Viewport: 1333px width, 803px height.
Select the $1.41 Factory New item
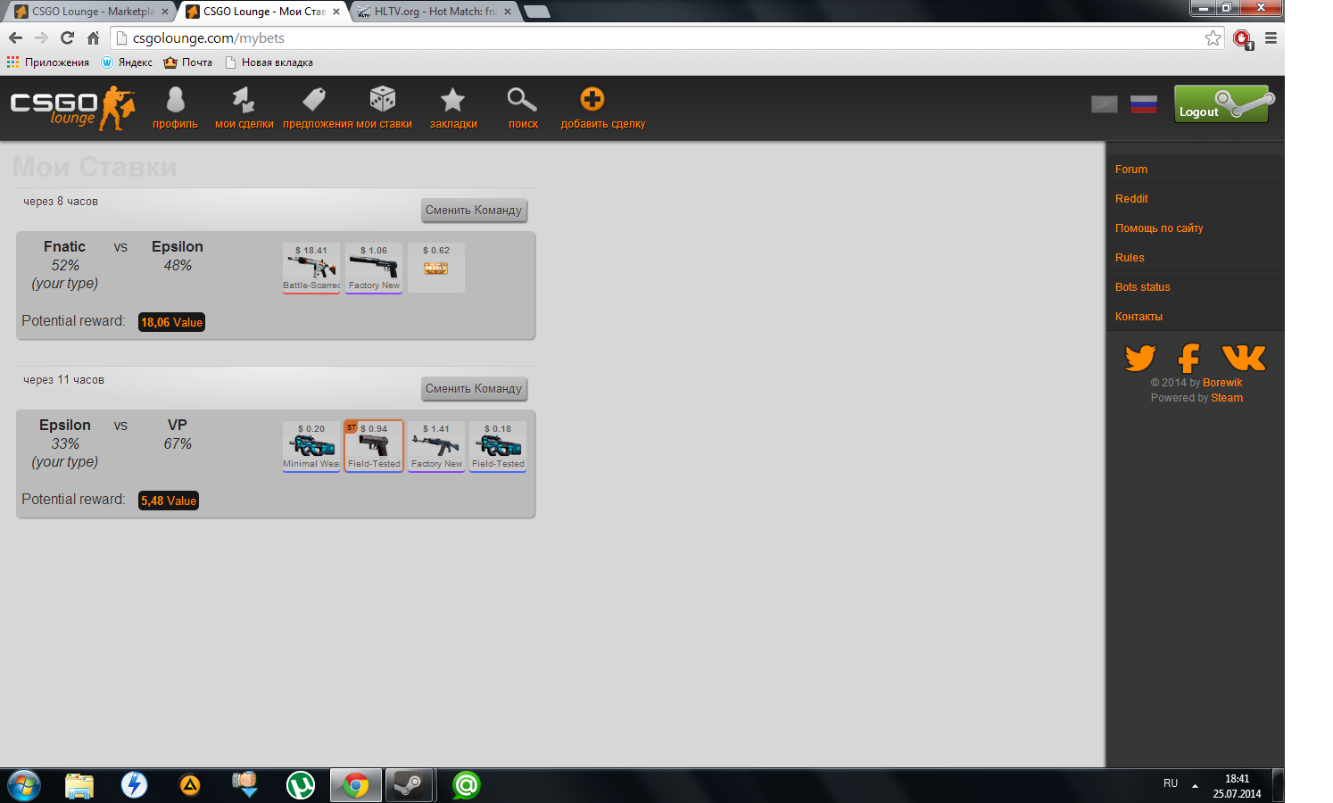(x=436, y=446)
